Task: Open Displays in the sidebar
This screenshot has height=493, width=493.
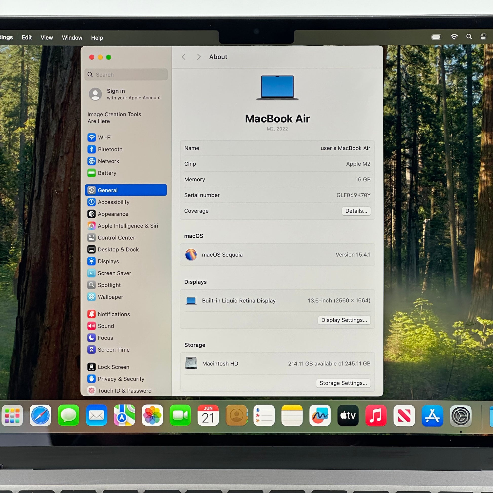Action: 126,261
